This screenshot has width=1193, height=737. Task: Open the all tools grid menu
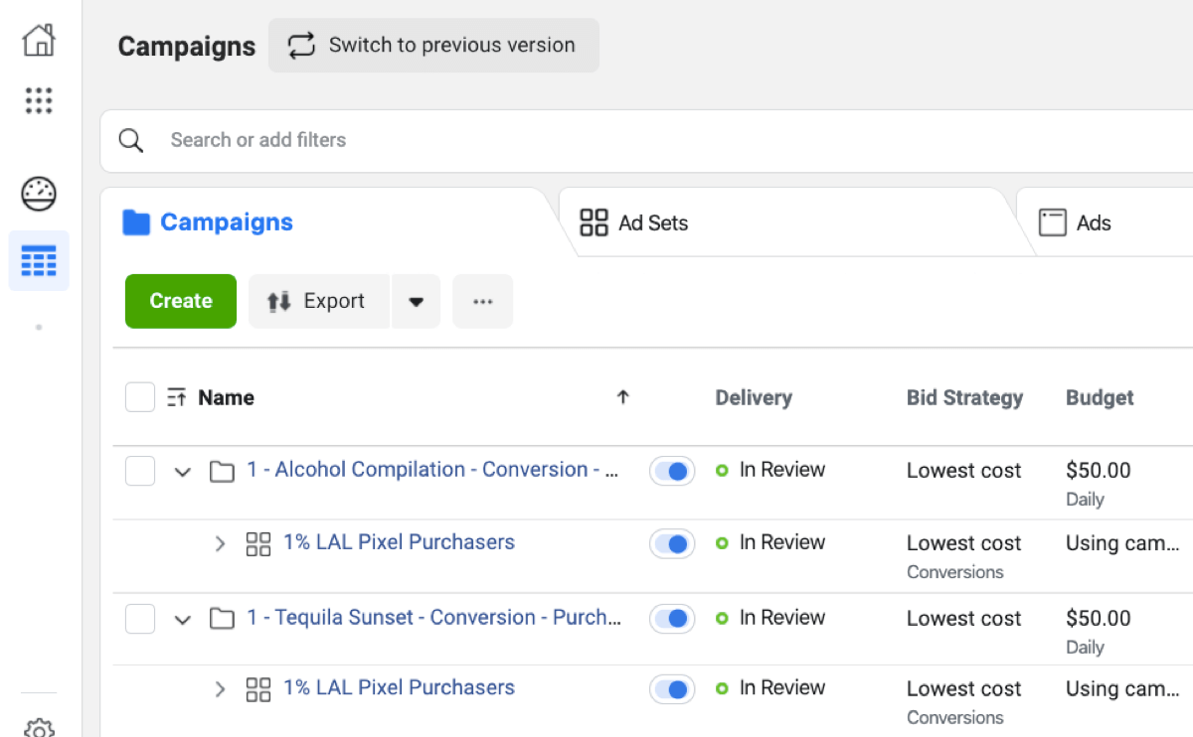(39, 100)
